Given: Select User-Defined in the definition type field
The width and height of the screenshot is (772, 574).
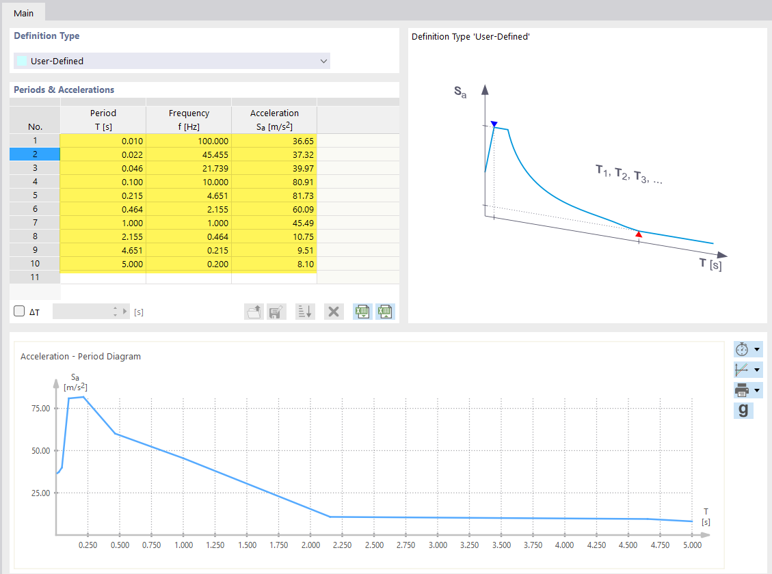Looking at the screenshot, I should point(171,60).
